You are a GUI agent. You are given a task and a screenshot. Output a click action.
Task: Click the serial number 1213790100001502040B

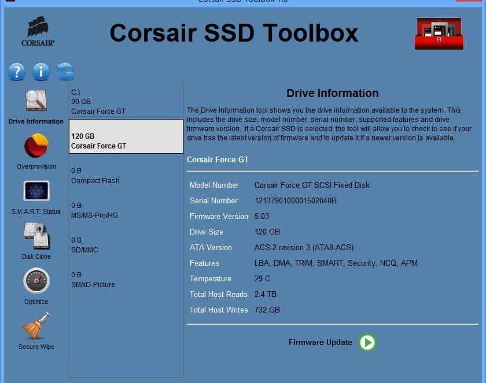click(x=296, y=201)
